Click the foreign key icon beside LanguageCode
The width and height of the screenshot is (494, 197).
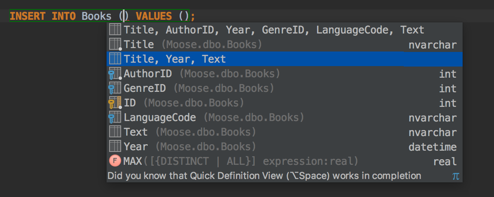point(115,118)
